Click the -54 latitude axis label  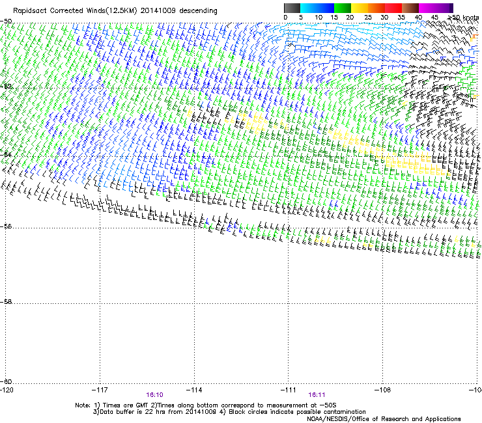point(6,154)
